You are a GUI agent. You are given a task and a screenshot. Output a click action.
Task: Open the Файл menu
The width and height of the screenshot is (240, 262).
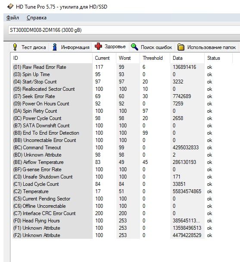(13, 18)
